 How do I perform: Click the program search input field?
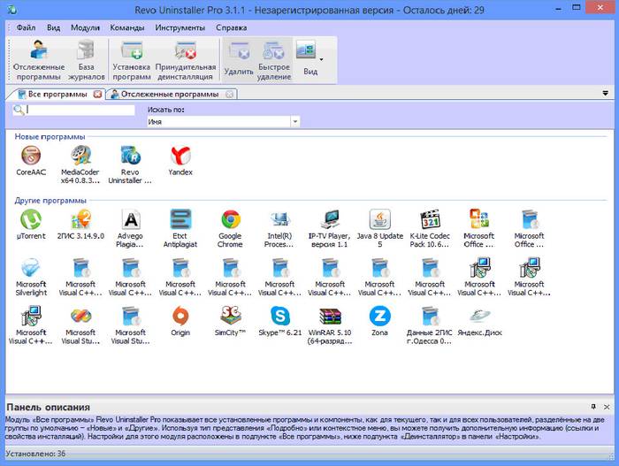(x=80, y=111)
